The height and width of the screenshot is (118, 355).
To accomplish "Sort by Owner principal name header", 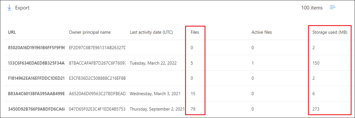I will pos(90,32).
